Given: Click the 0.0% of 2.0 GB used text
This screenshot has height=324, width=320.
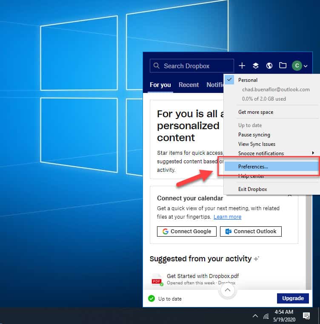Looking at the screenshot, I should pos(264,99).
